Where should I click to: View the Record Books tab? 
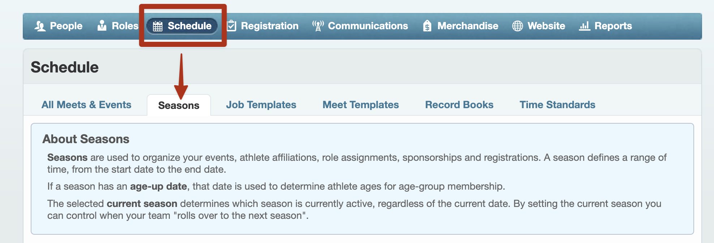(x=459, y=105)
